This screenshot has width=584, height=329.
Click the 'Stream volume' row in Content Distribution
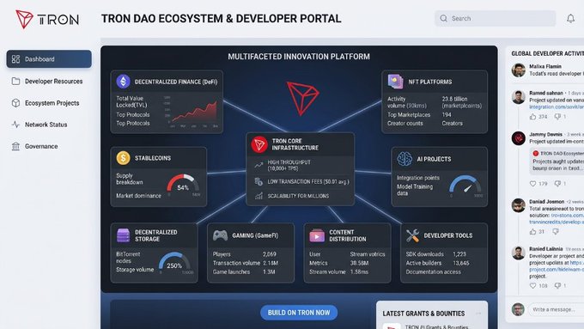(x=339, y=272)
